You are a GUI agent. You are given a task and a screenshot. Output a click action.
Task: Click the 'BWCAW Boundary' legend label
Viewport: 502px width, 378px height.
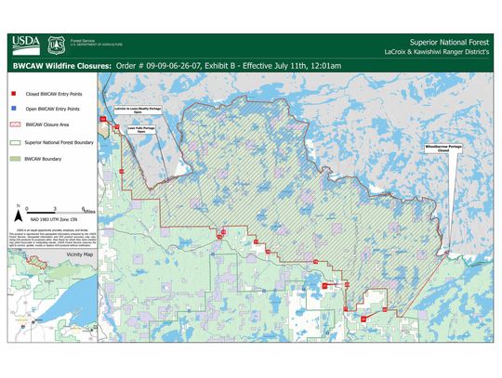click(43, 159)
